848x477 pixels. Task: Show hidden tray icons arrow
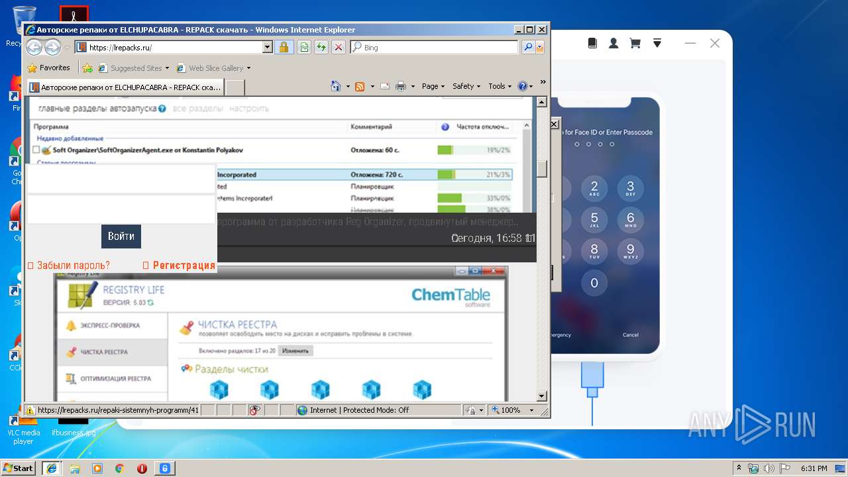pyautogui.click(x=739, y=468)
